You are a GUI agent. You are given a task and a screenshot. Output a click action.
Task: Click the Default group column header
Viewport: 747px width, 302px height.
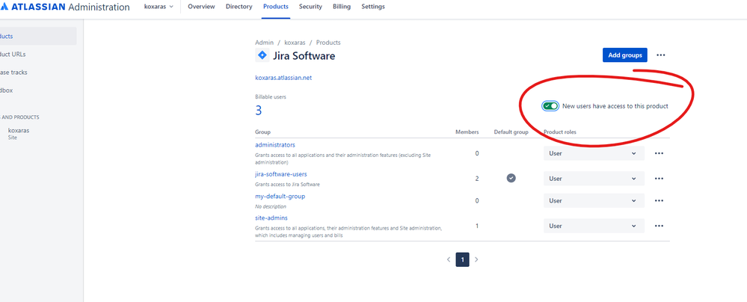tap(511, 132)
